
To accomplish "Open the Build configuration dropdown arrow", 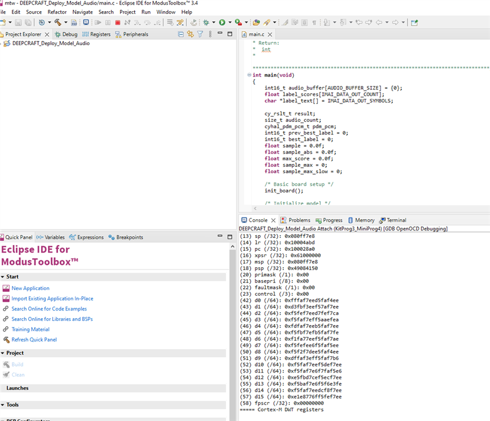I will (66, 22).
